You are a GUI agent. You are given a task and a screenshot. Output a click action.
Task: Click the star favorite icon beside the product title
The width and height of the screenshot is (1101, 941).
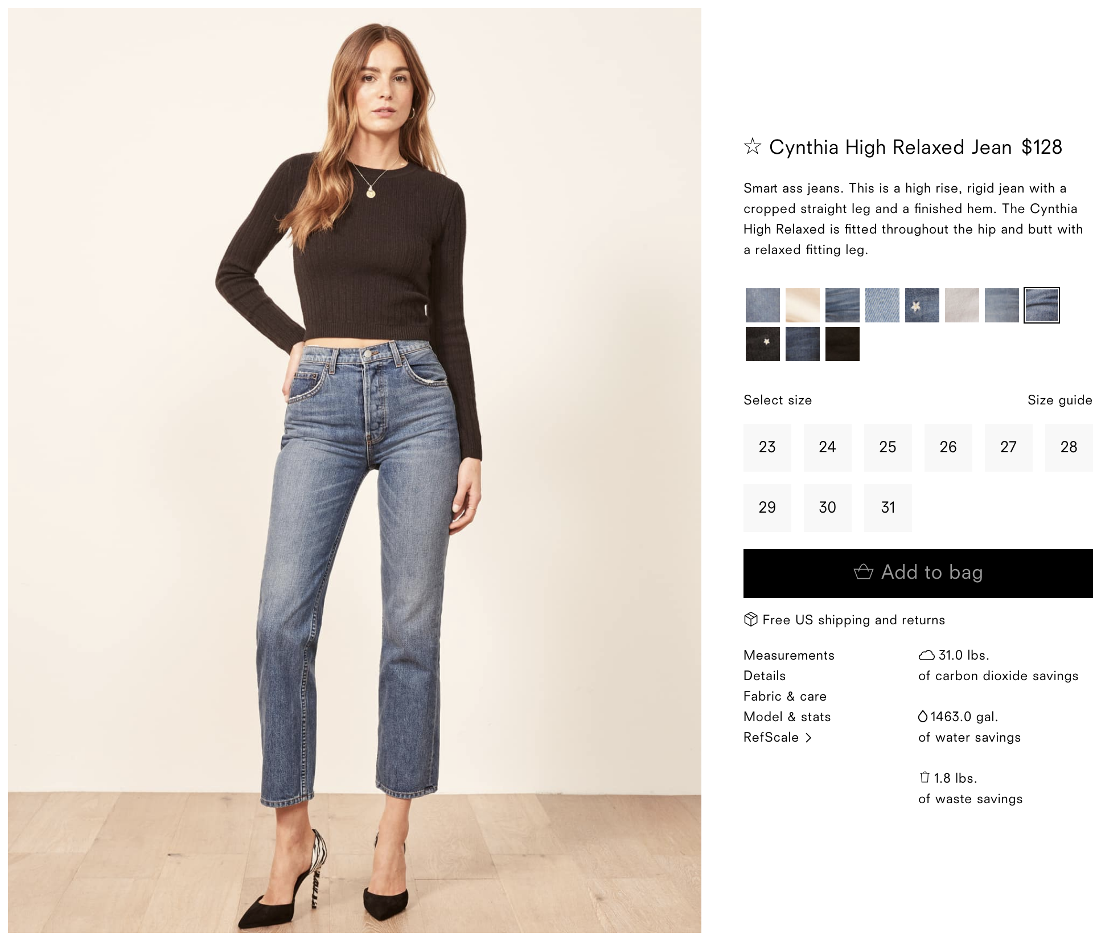coord(752,147)
